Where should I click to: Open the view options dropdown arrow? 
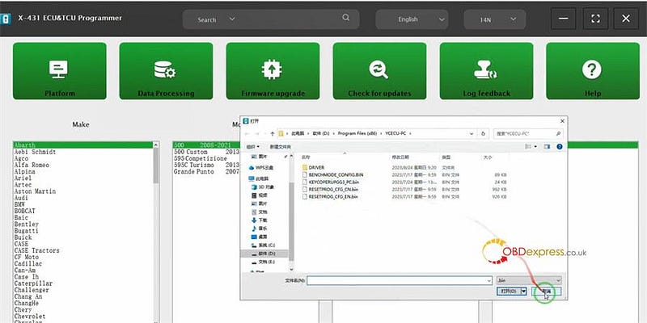536,147
